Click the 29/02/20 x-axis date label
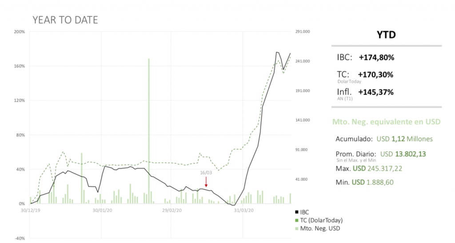Screen dimensions: 455x243 [x=172, y=211]
